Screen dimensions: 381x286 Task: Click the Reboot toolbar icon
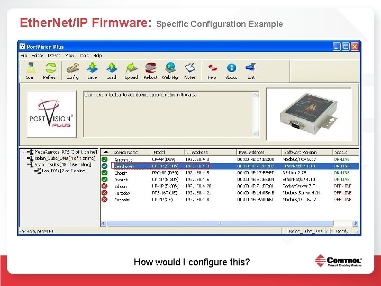pyautogui.click(x=150, y=70)
